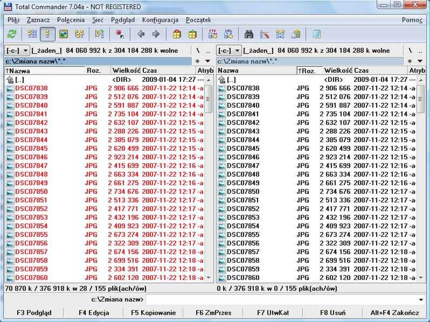The image size is (430, 322).
Task: Click the F5 Kopiowanie button
Action: coord(153,313)
